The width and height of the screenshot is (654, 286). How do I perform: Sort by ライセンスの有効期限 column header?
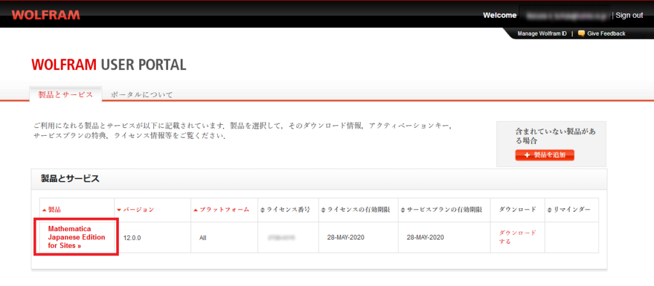(360, 210)
